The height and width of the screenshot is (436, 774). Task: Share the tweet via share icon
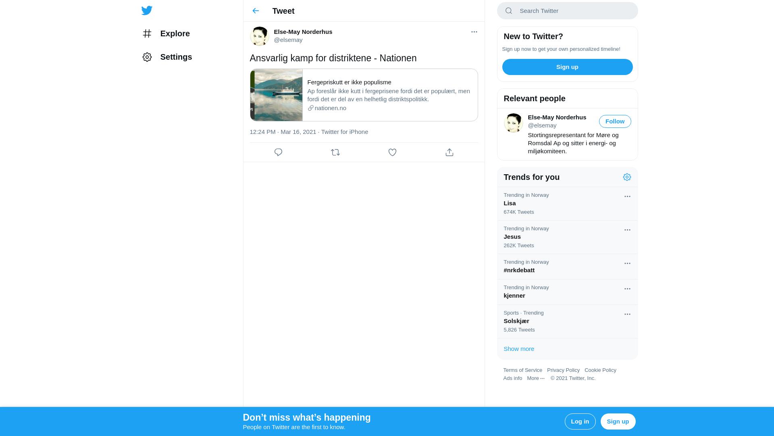[449, 152]
